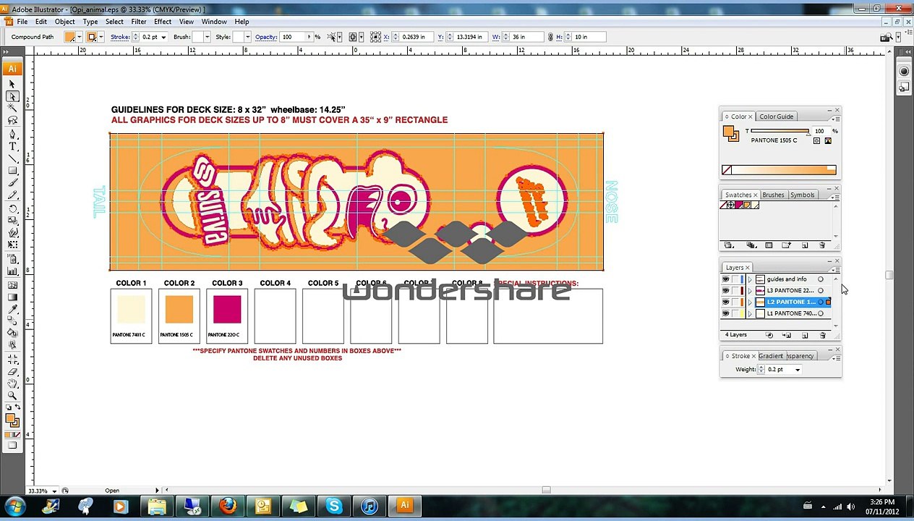Screen dimensions: 914x521
Task: Select the Column Graph tool
Action: point(12,271)
